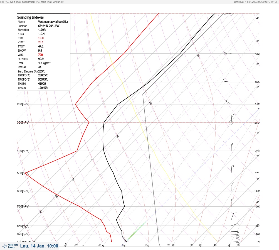Click the wind barb at the 600 hPa level
The height and width of the screenshot is (250, 279).
tap(232, 187)
